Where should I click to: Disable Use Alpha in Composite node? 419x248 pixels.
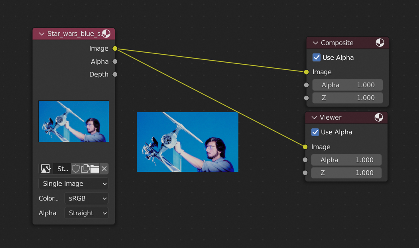point(317,57)
